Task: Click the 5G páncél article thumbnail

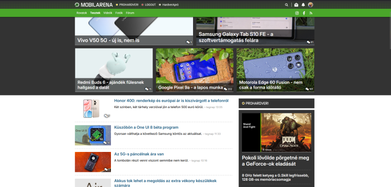Action: pos(93,162)
